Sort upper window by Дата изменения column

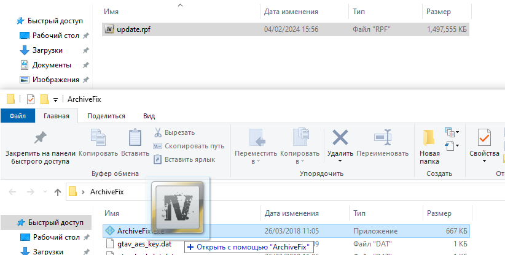click(291, 12)
